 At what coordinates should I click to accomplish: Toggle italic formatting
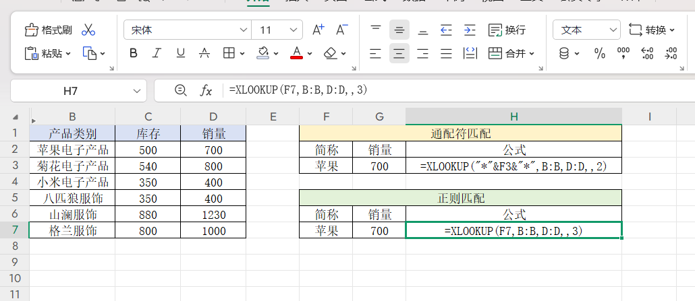click(157, 53)
